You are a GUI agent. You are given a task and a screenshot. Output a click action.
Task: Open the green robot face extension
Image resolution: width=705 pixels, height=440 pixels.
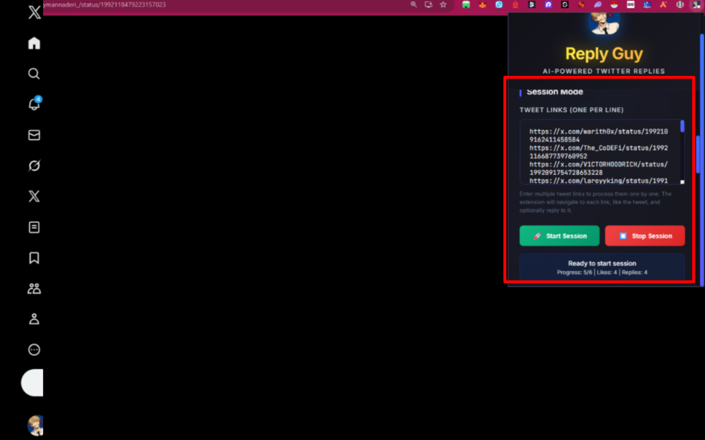466,4
